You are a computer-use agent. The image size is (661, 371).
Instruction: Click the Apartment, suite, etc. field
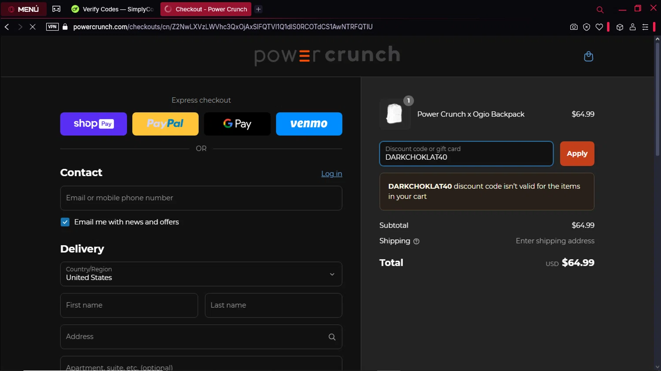(201, 364)
